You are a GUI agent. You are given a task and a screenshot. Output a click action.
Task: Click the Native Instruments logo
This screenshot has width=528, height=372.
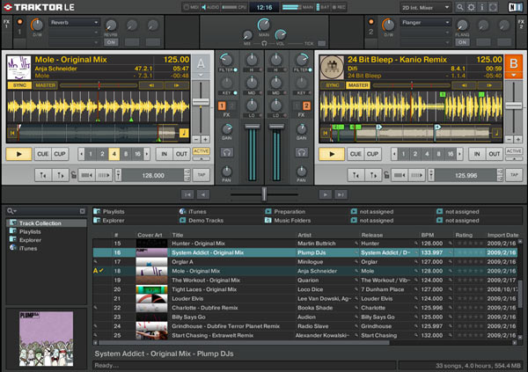[516, 7]
